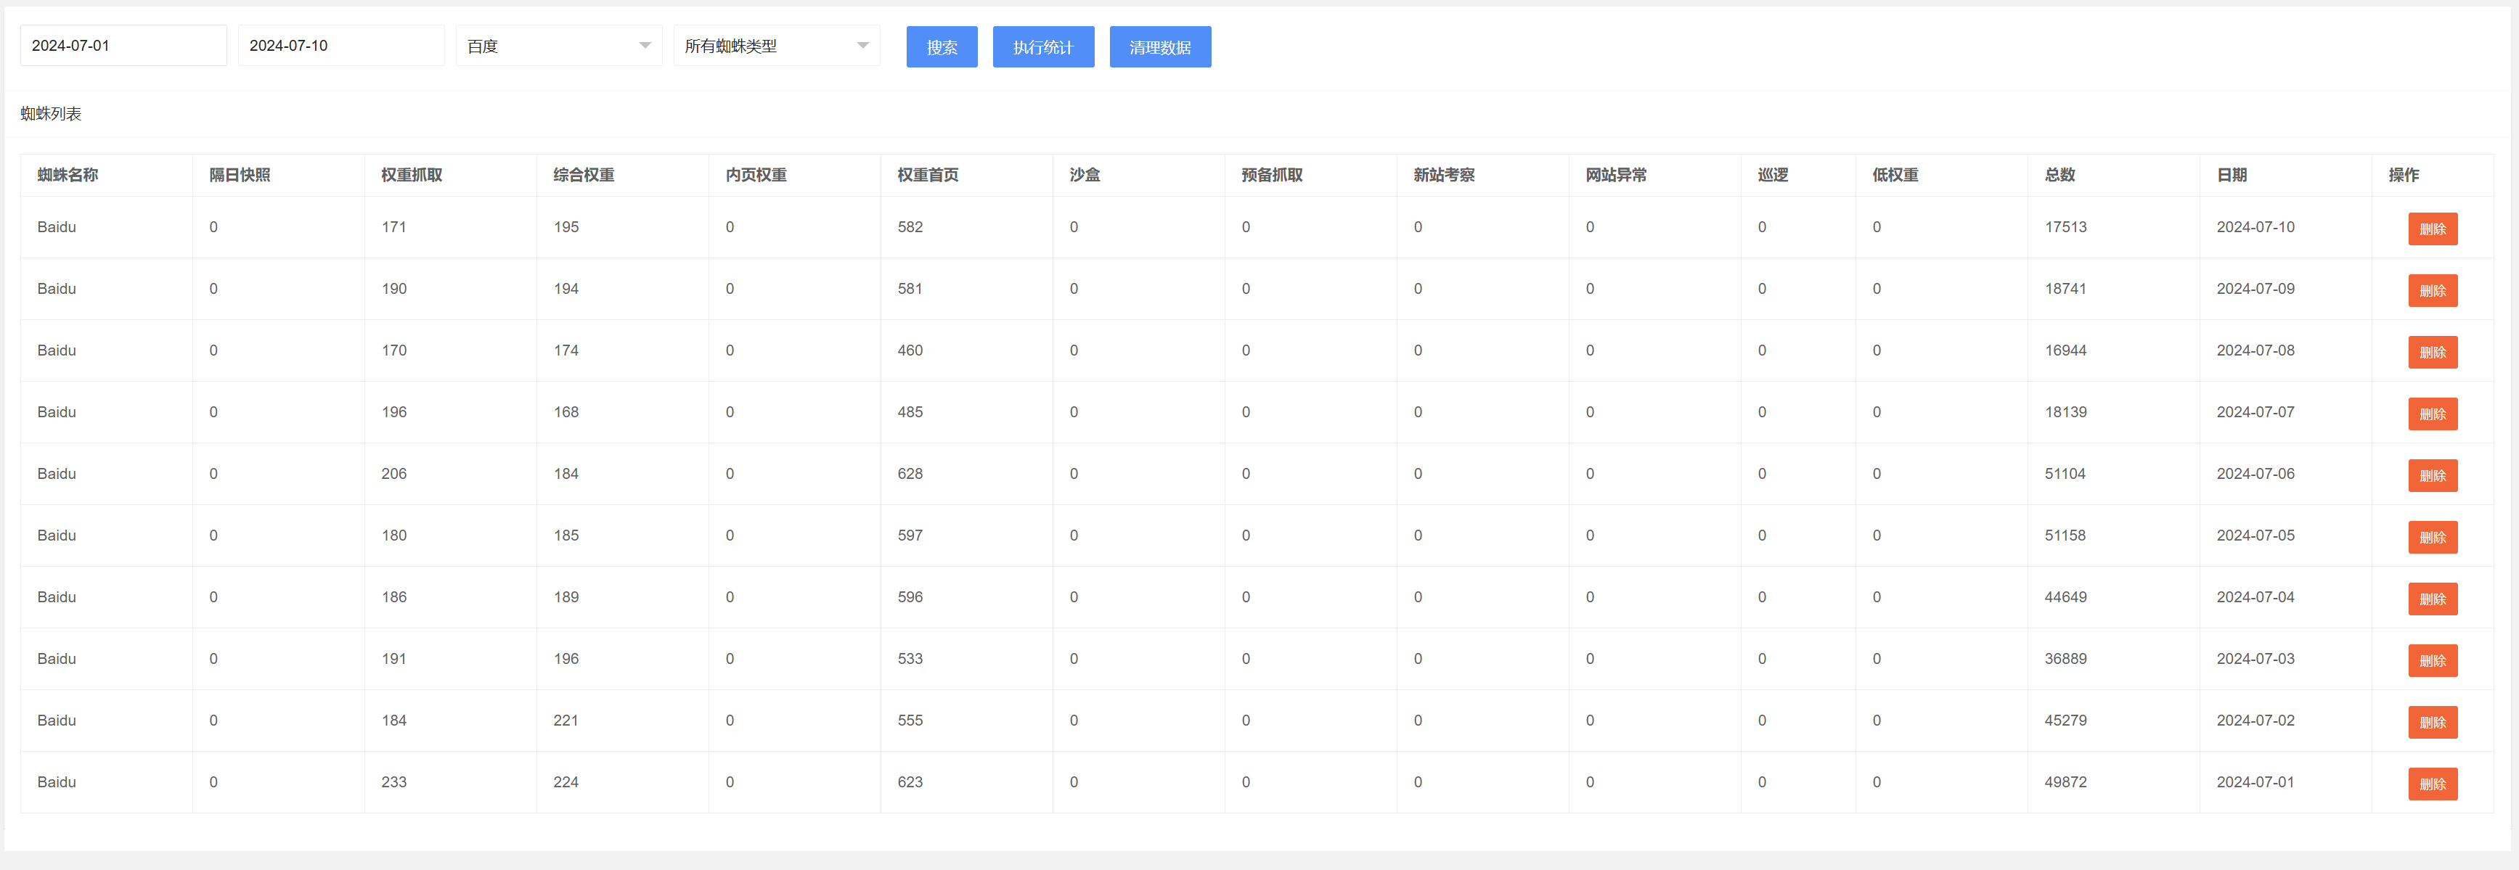Viewport: 2519px width, 870px height.
Task: Delete the 2024-07-02 row
Action: 2433,721
